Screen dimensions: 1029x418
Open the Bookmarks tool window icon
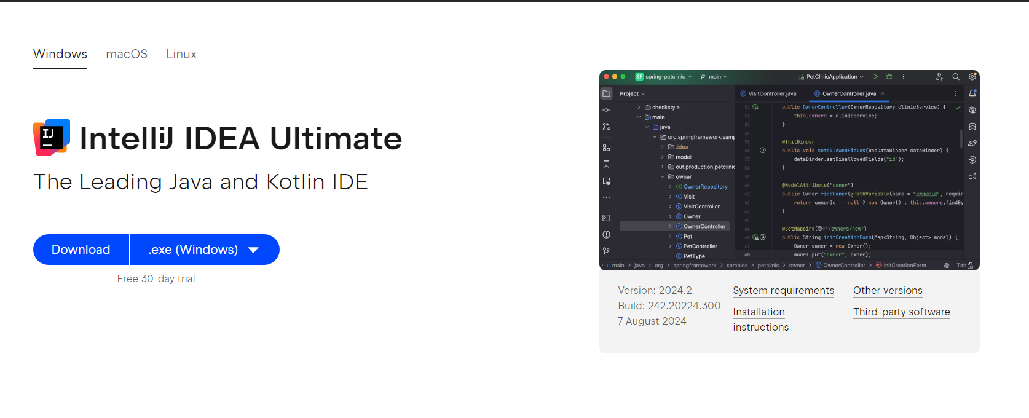coord(607,164)
